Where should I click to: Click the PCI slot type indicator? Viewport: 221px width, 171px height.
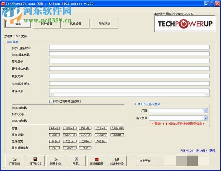point(55,148)
